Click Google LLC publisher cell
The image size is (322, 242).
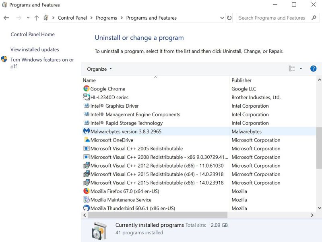pyautogui.click(x=244, y=89)
